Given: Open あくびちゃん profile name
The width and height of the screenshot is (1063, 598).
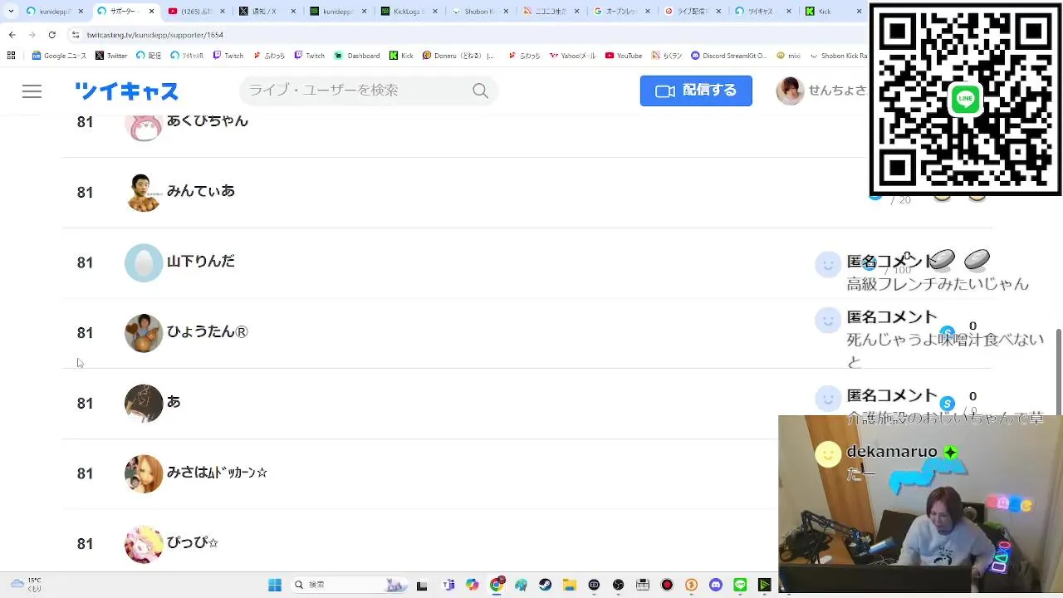Looking at the screenshot, I should tap(208, 120).
